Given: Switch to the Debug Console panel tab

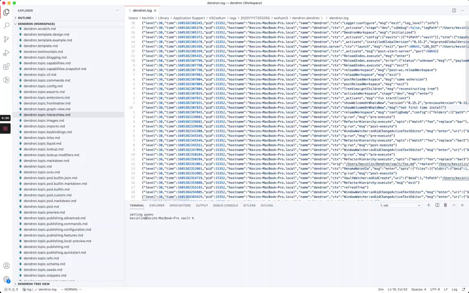Looking at the screenshot, I should click(x=226, y=206).
